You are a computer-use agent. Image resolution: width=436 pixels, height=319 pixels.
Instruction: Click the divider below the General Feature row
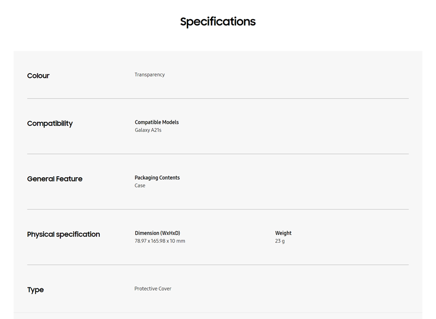pos(218,209)
